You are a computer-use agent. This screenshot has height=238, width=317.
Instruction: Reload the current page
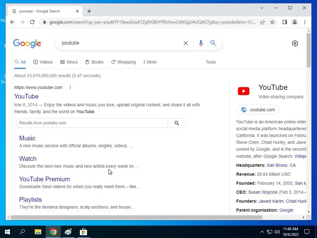point(32,22)
